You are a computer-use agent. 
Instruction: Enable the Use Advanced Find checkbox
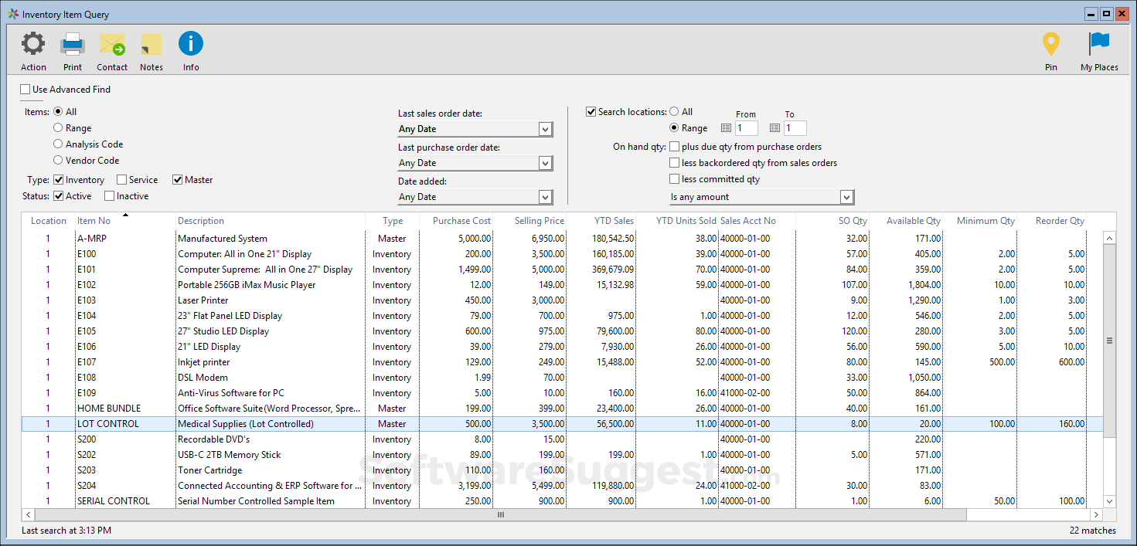26,90
